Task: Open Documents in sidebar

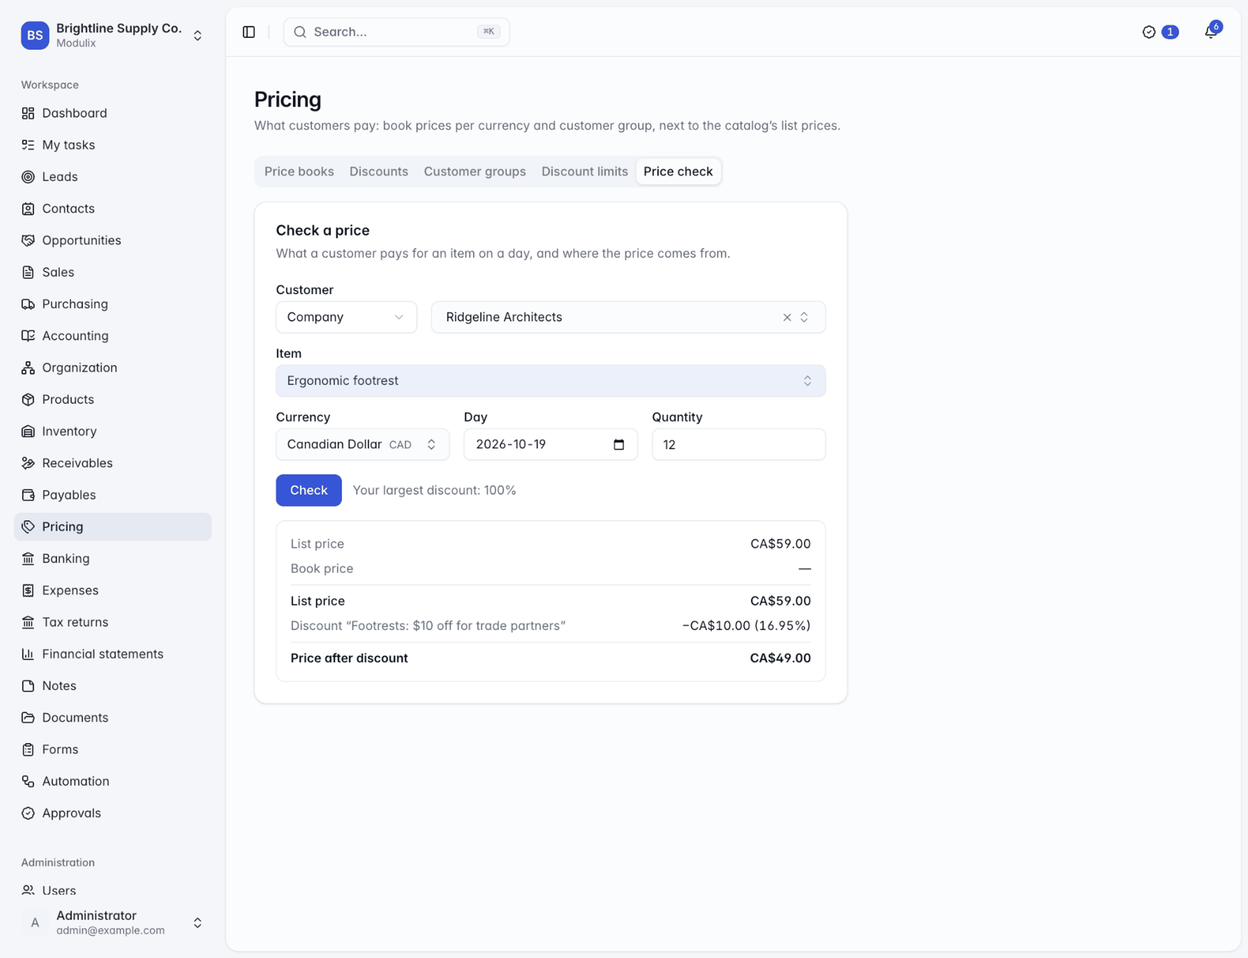Action: (x=112, y=717)
